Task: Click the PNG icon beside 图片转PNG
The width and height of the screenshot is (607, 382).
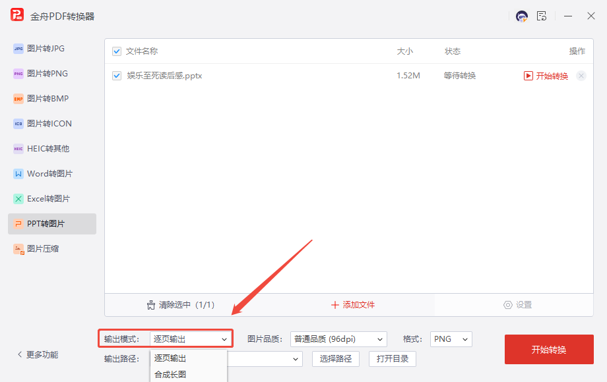Action: 18,74
